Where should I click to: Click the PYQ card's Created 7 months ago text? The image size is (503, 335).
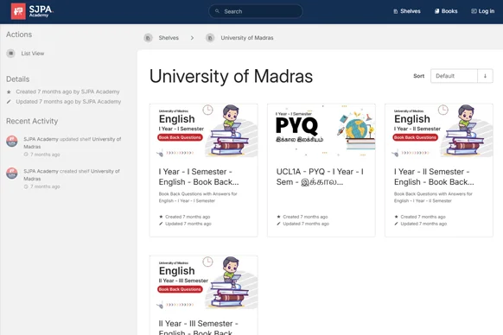[x=305, y=217]
